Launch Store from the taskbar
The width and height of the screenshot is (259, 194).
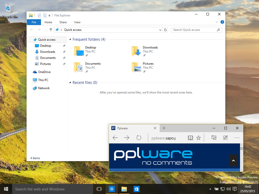tap(136, 189)
